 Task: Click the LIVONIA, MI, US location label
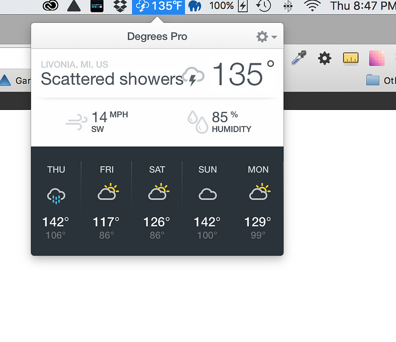pos(75,64)
